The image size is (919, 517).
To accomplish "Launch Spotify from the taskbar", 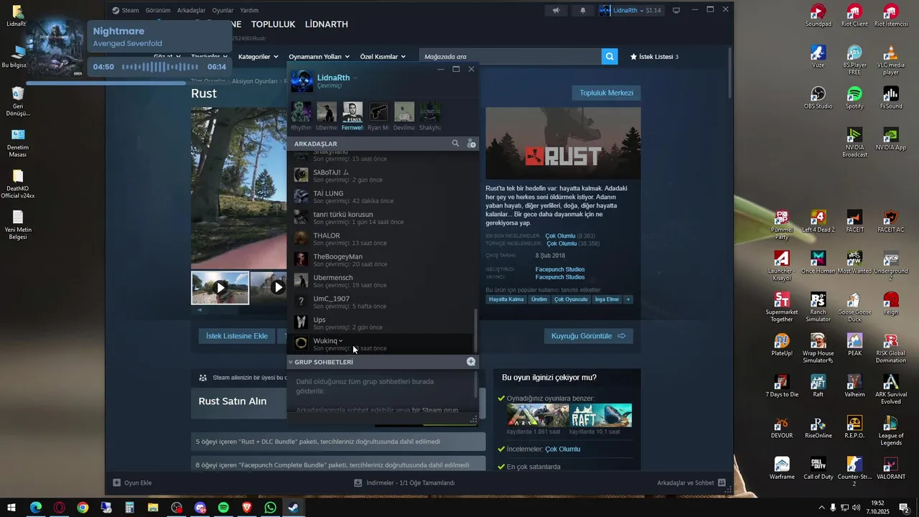I will [x=223, y=508].
